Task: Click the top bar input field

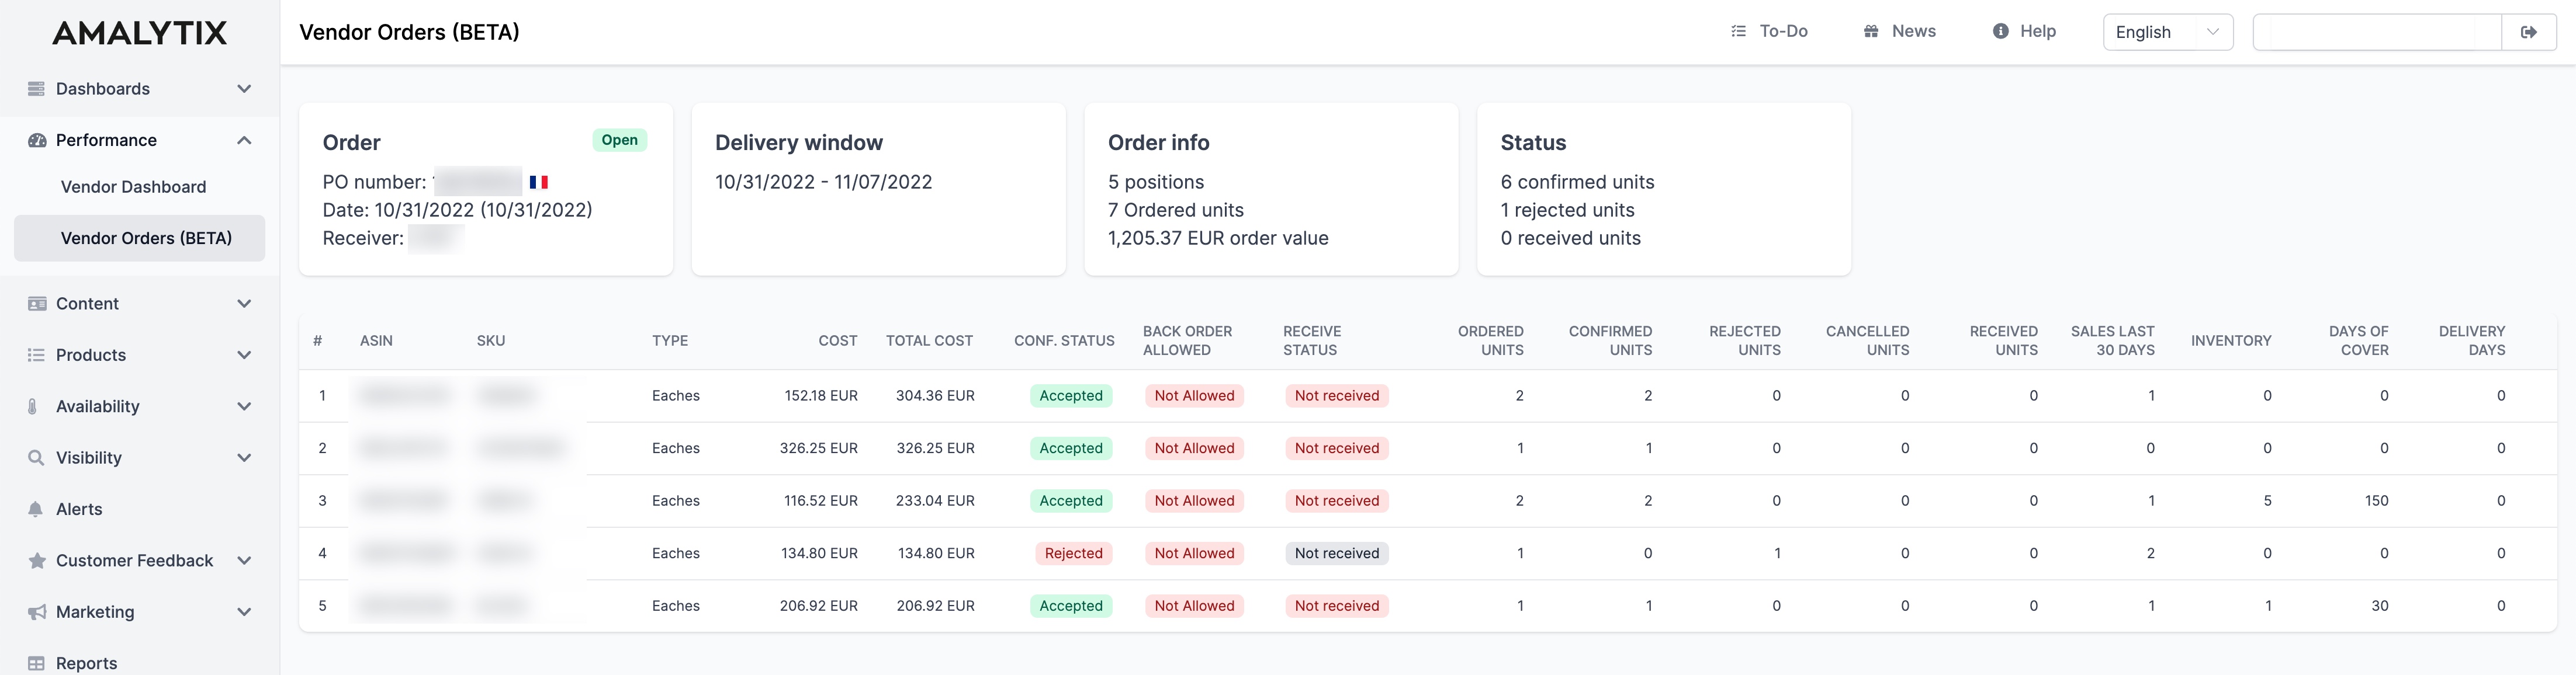Action: point(2377,32)
